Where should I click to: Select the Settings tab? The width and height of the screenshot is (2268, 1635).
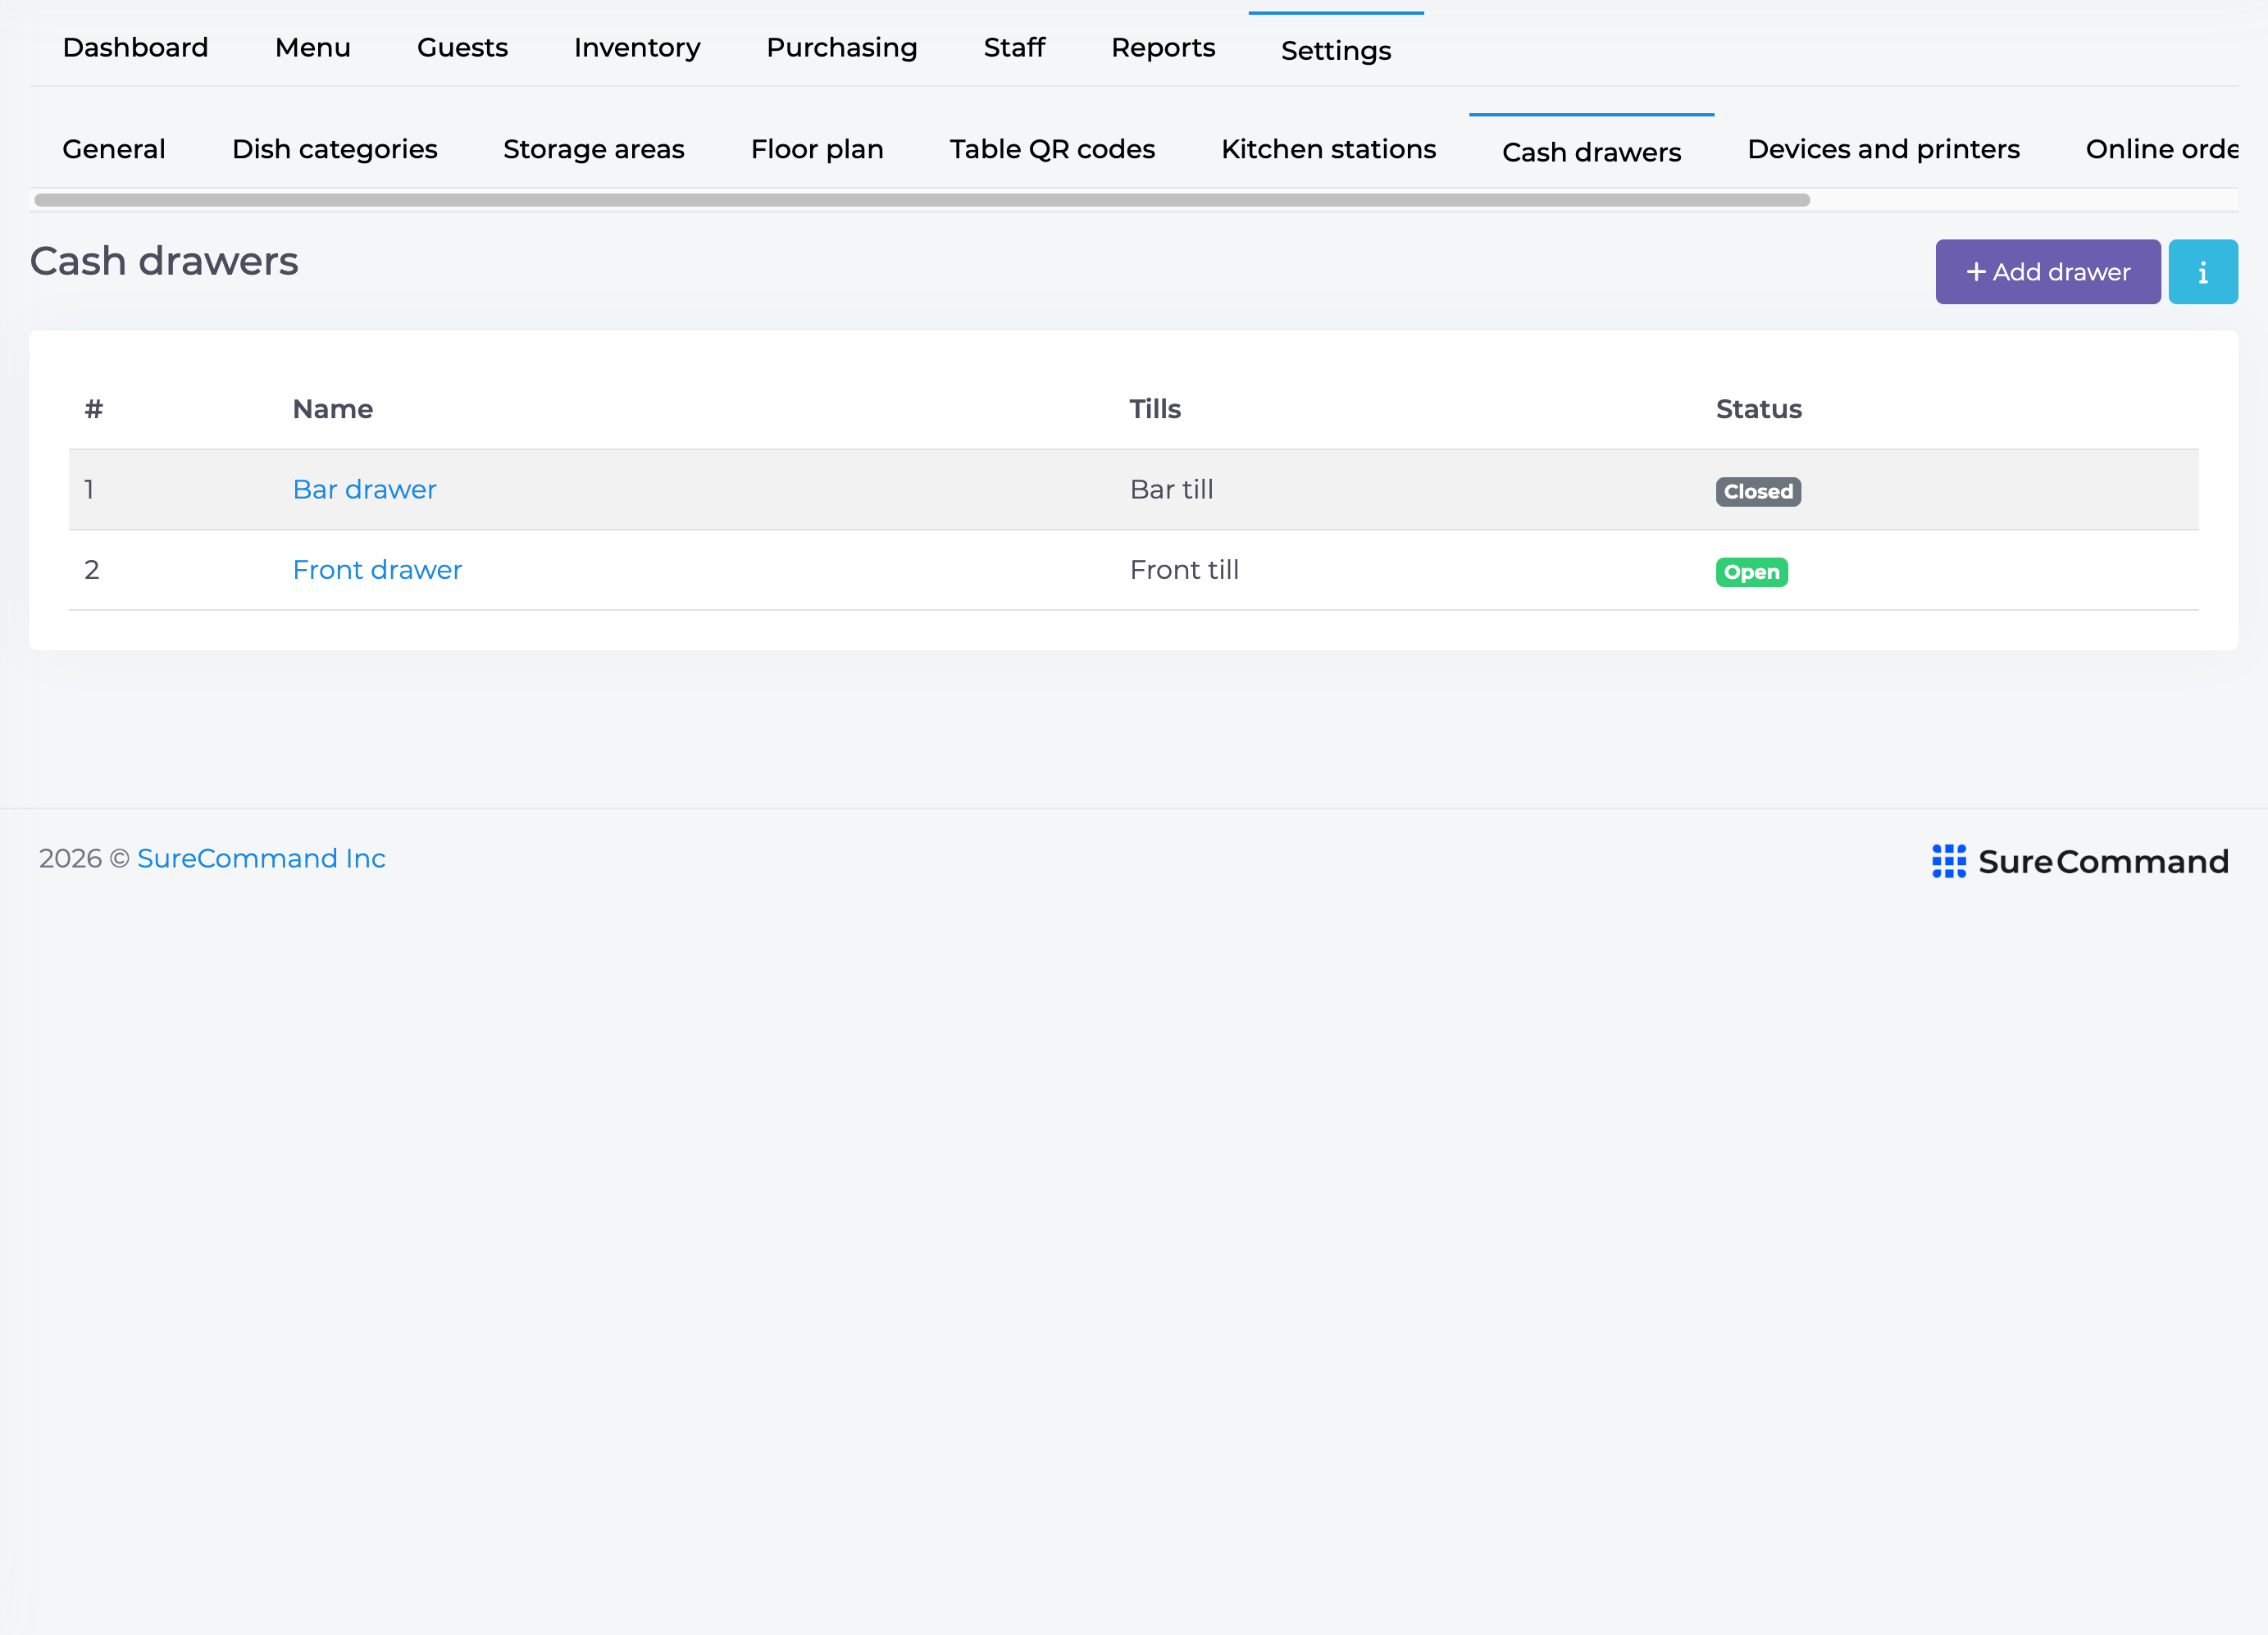click(1336, 50)
